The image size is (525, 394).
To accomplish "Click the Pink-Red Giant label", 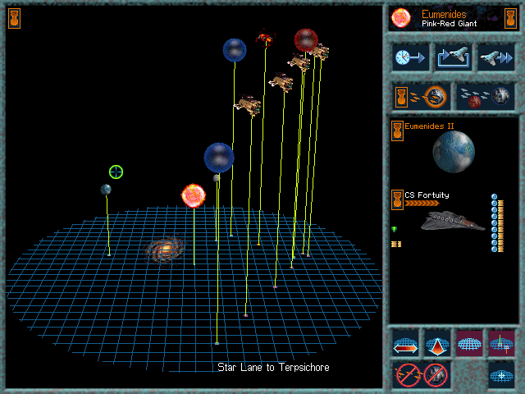I will (449, 24).
